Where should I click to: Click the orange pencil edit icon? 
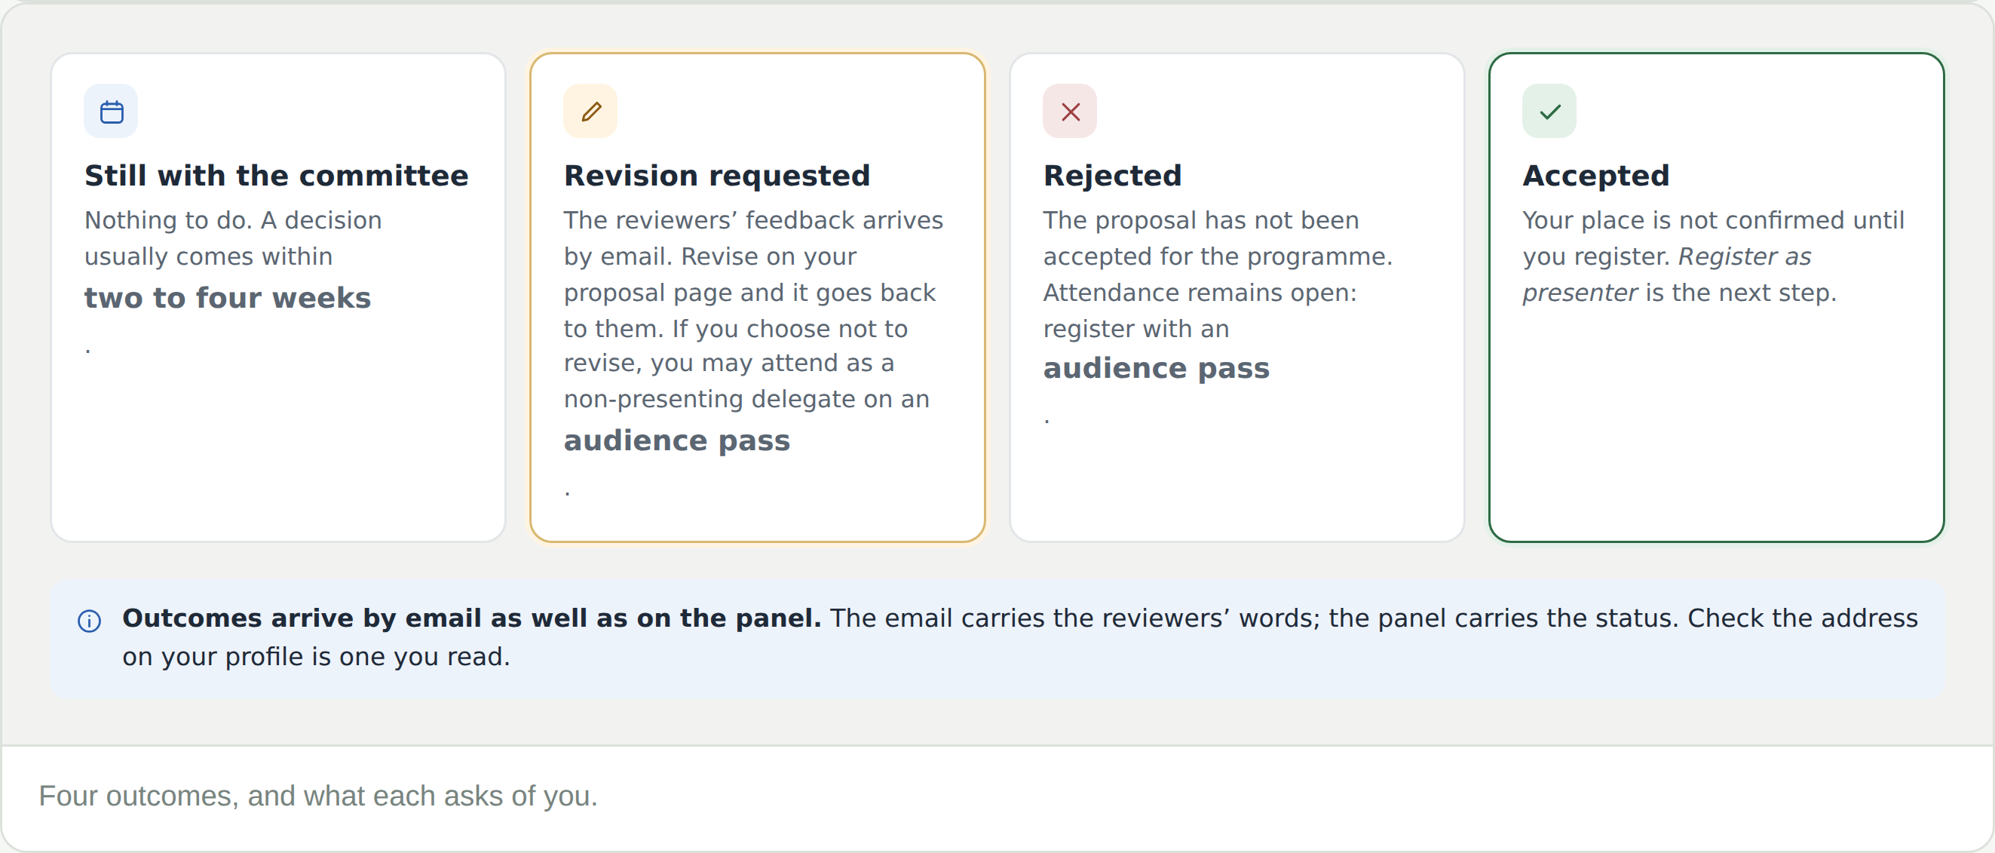pyautogui.click(x=591, y=112)
